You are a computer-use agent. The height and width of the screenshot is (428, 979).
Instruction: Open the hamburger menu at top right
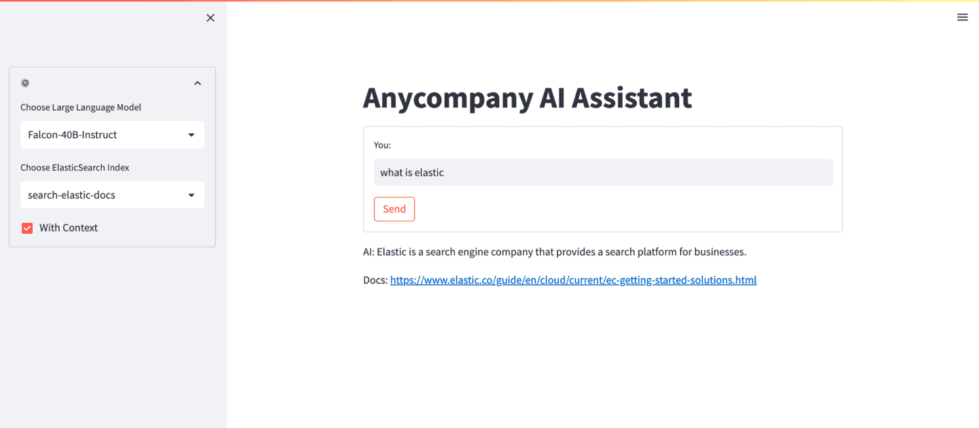point(962,18)
